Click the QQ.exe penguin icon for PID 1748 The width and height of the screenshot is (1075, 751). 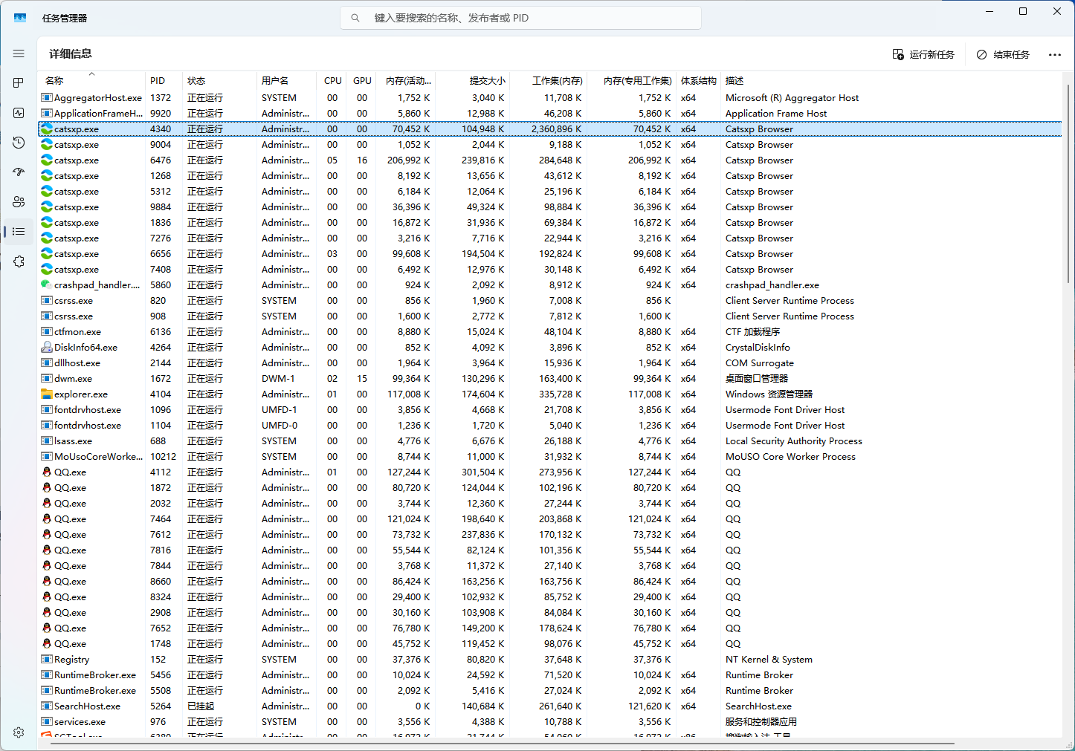point(47,643)
